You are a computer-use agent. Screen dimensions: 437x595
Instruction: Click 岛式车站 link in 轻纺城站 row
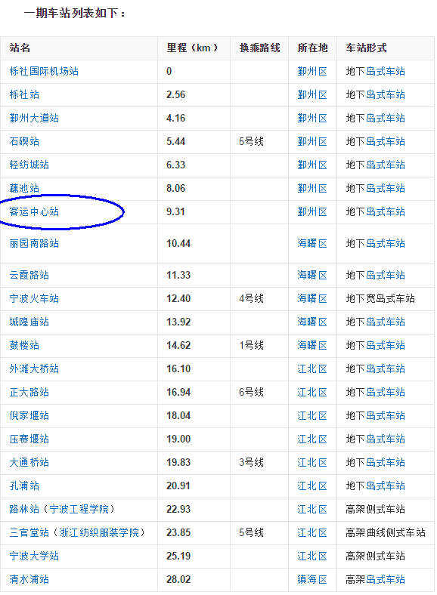click(386, 165)
